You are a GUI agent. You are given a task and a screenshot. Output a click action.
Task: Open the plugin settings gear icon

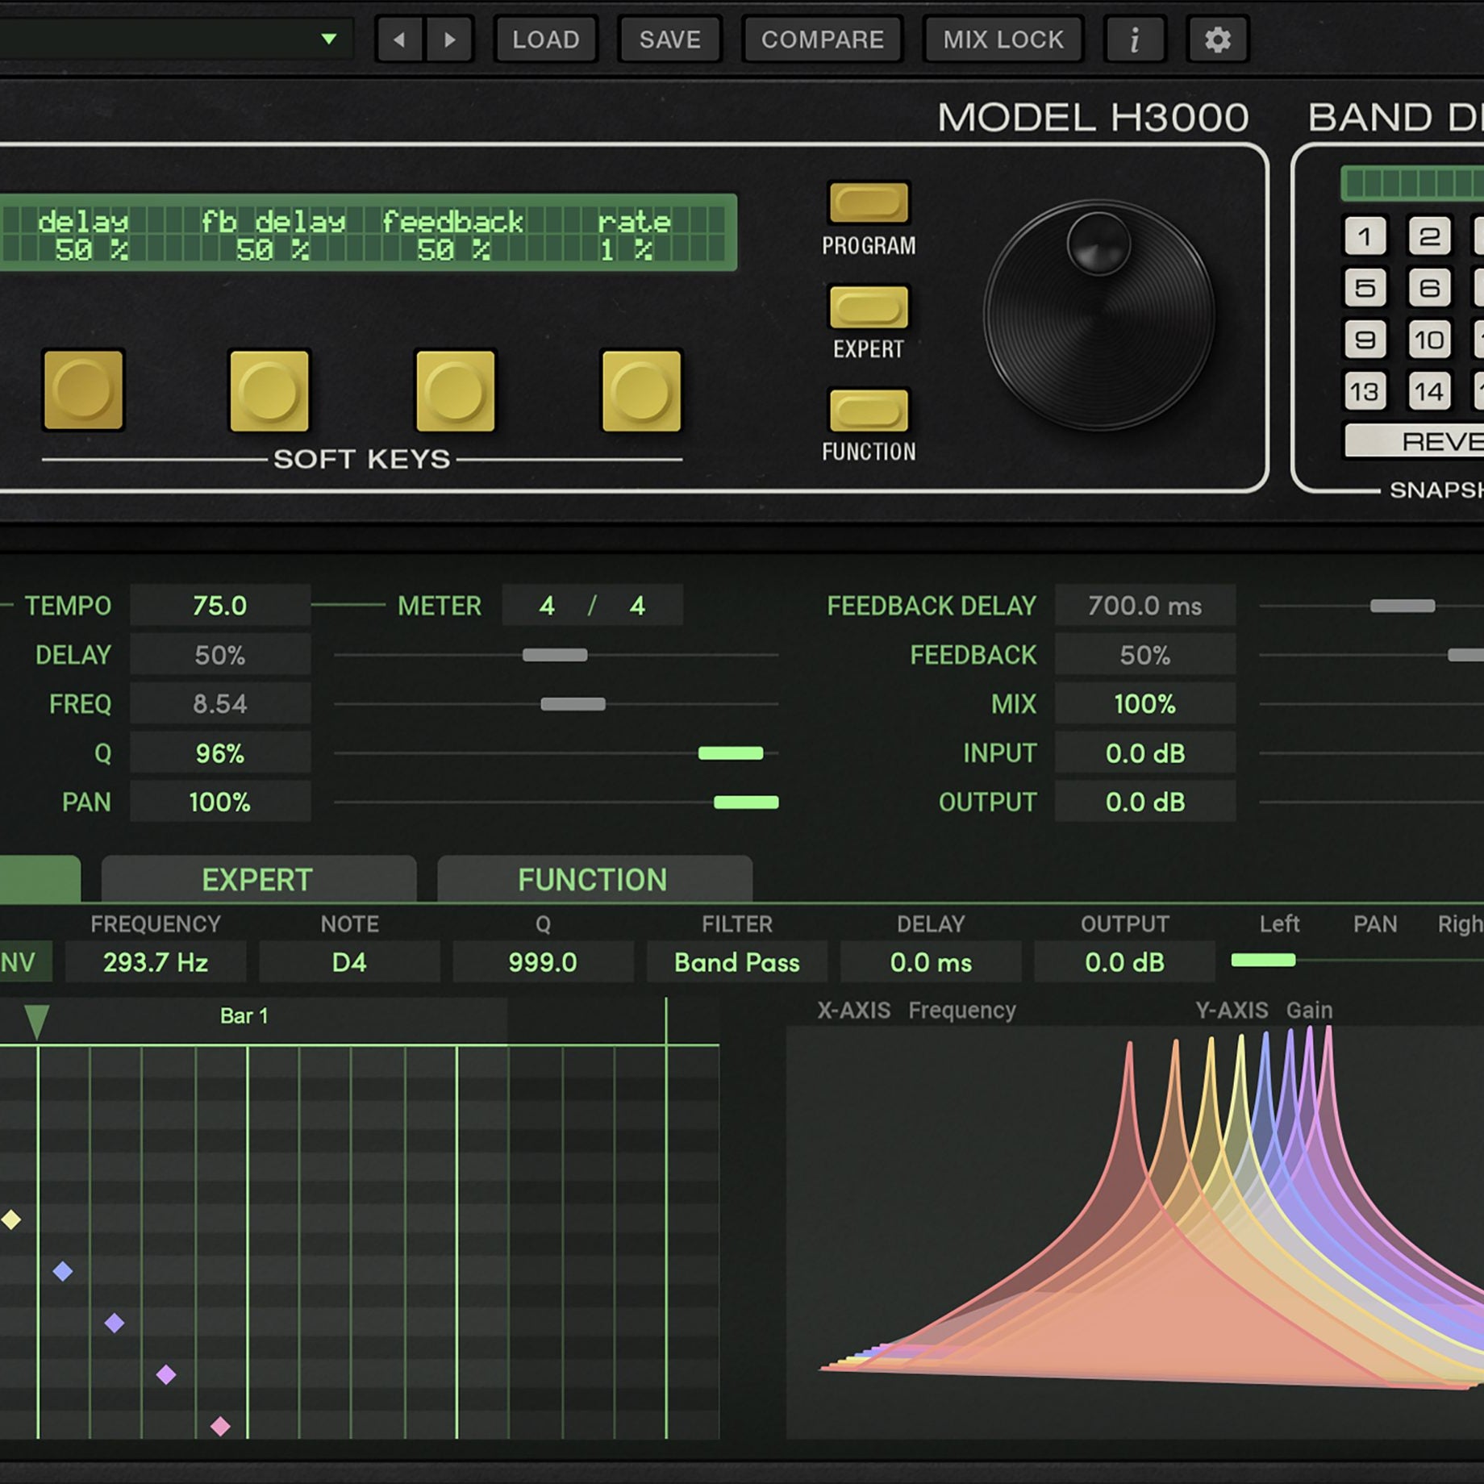(x=1216, y=39)
